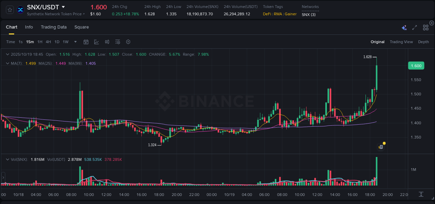Click the DeFi token tag
Image resolution: width=435 pixels, height=204 pixels.
267,14
